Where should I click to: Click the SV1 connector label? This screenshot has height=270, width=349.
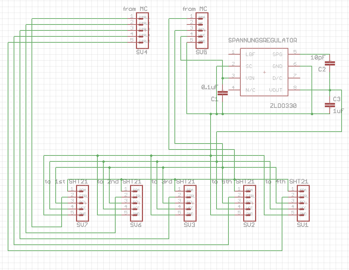pos(303,225)
